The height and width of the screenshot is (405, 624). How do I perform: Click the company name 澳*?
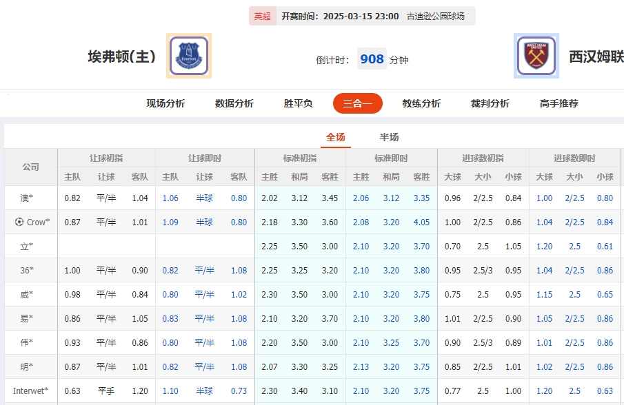point(26,198)
